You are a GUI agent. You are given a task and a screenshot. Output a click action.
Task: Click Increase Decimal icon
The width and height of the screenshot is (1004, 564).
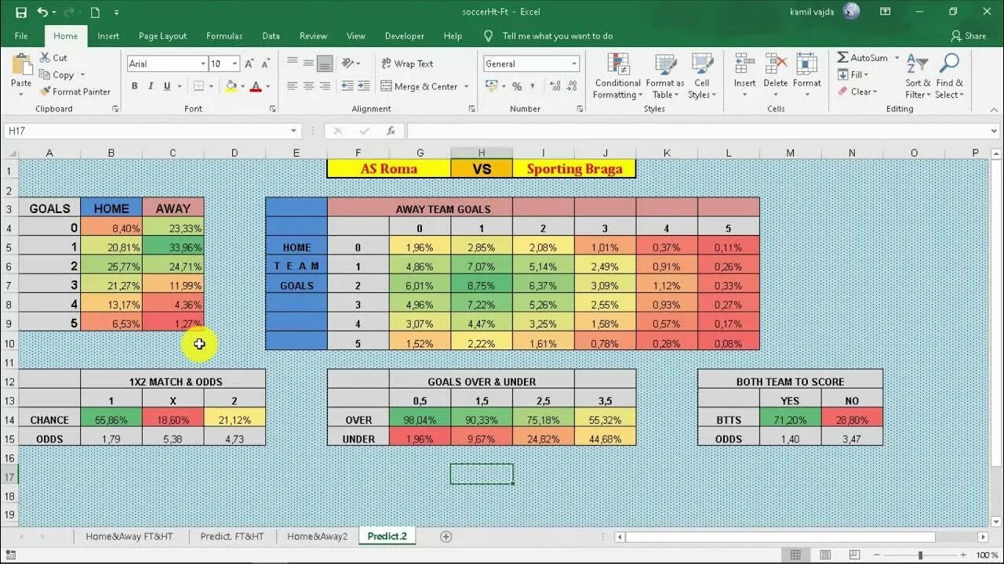[555, 86]
